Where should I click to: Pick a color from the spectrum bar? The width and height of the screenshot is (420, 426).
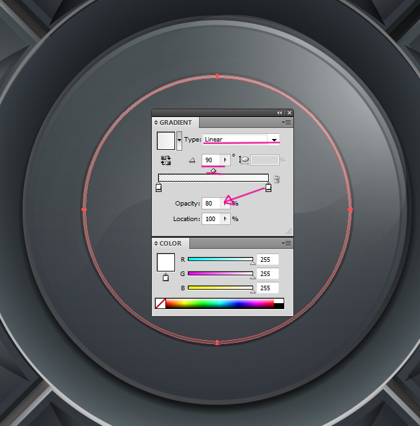220,303
